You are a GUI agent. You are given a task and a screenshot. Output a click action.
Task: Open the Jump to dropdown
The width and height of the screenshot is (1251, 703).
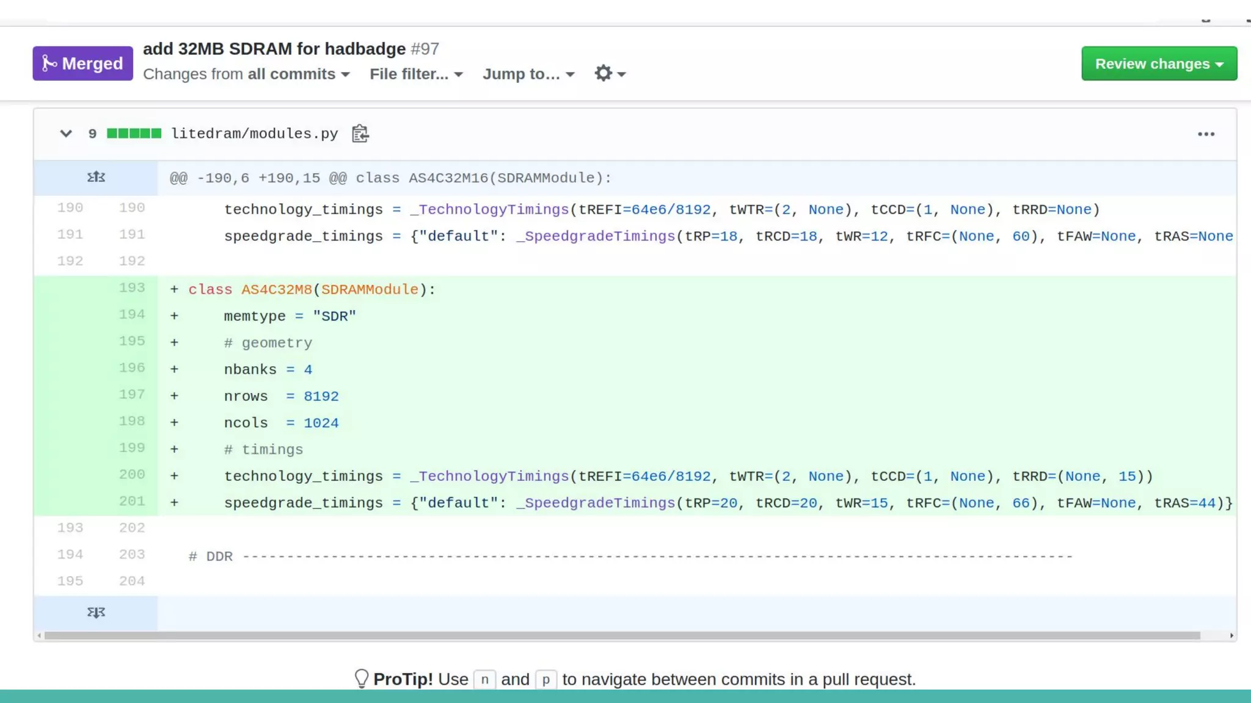[528, 74]
